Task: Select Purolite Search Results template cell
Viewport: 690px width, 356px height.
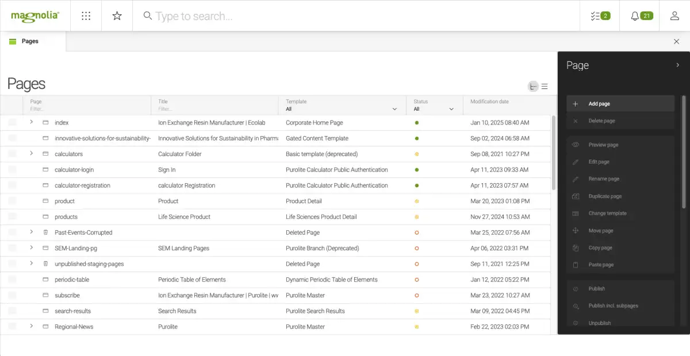Action: (315, 311)
